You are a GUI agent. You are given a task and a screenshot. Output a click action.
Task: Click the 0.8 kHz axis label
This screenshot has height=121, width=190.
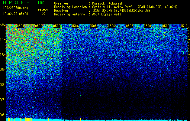2,85
